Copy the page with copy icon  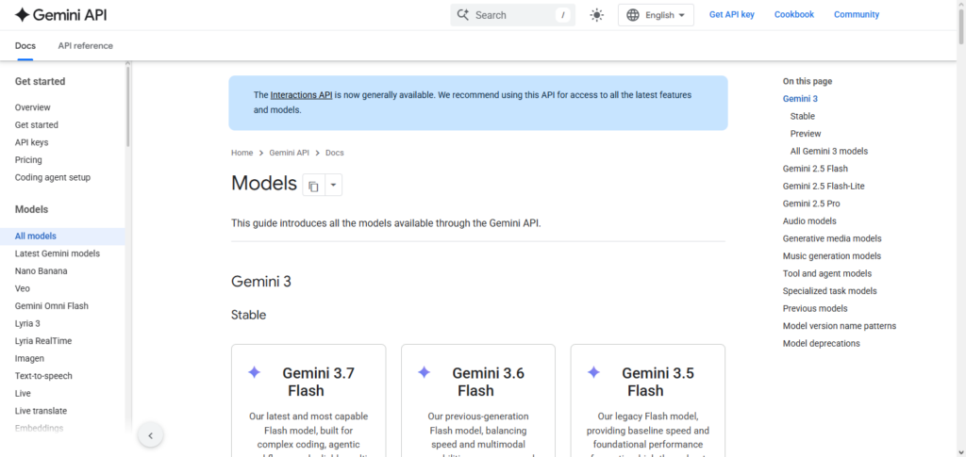pos(313,185)
